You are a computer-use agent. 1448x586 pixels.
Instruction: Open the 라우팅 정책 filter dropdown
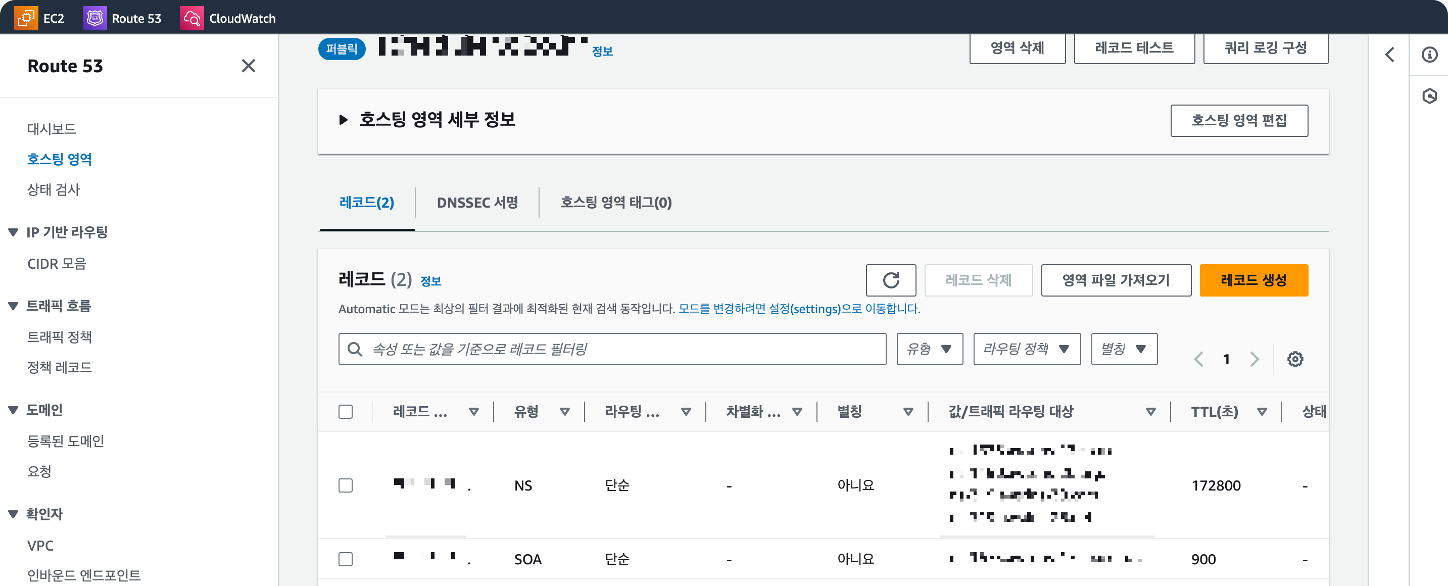1027,349
